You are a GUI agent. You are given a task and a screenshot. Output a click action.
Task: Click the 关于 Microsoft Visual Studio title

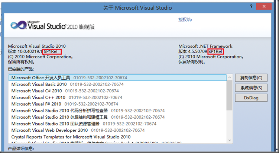pos(137,8)
